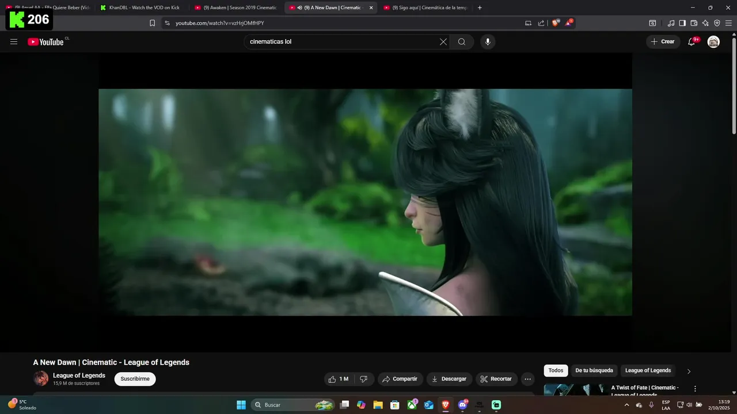Dislike the video with thumbs down
737x414 pixels.
(x=363, y=379)
